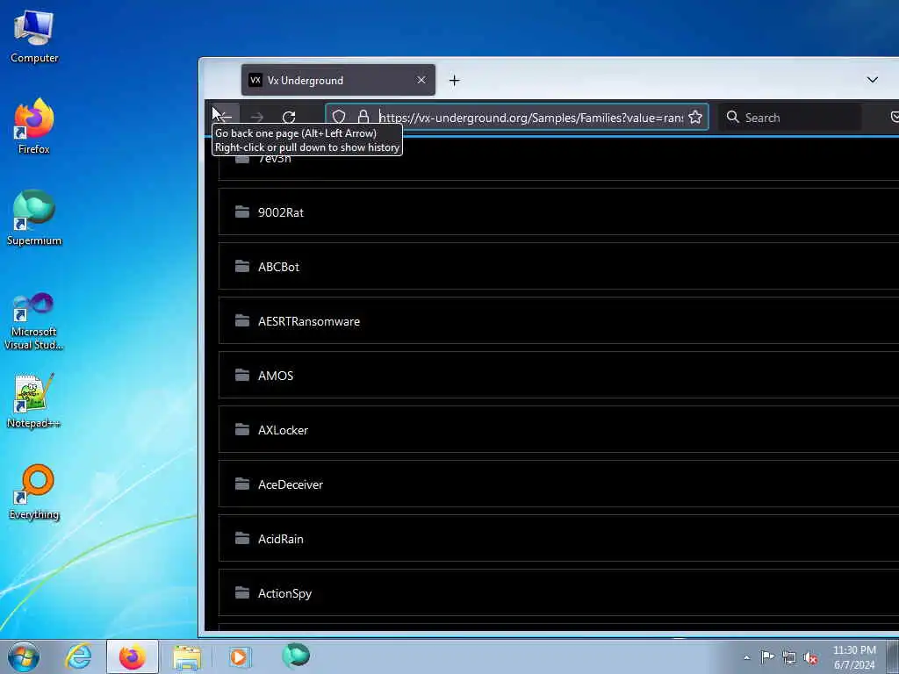
Task: Click the forward navigation arrow
Action: pos(257,118)
